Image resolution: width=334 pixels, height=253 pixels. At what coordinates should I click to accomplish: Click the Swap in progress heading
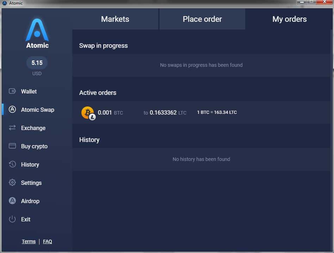(103, 45)
